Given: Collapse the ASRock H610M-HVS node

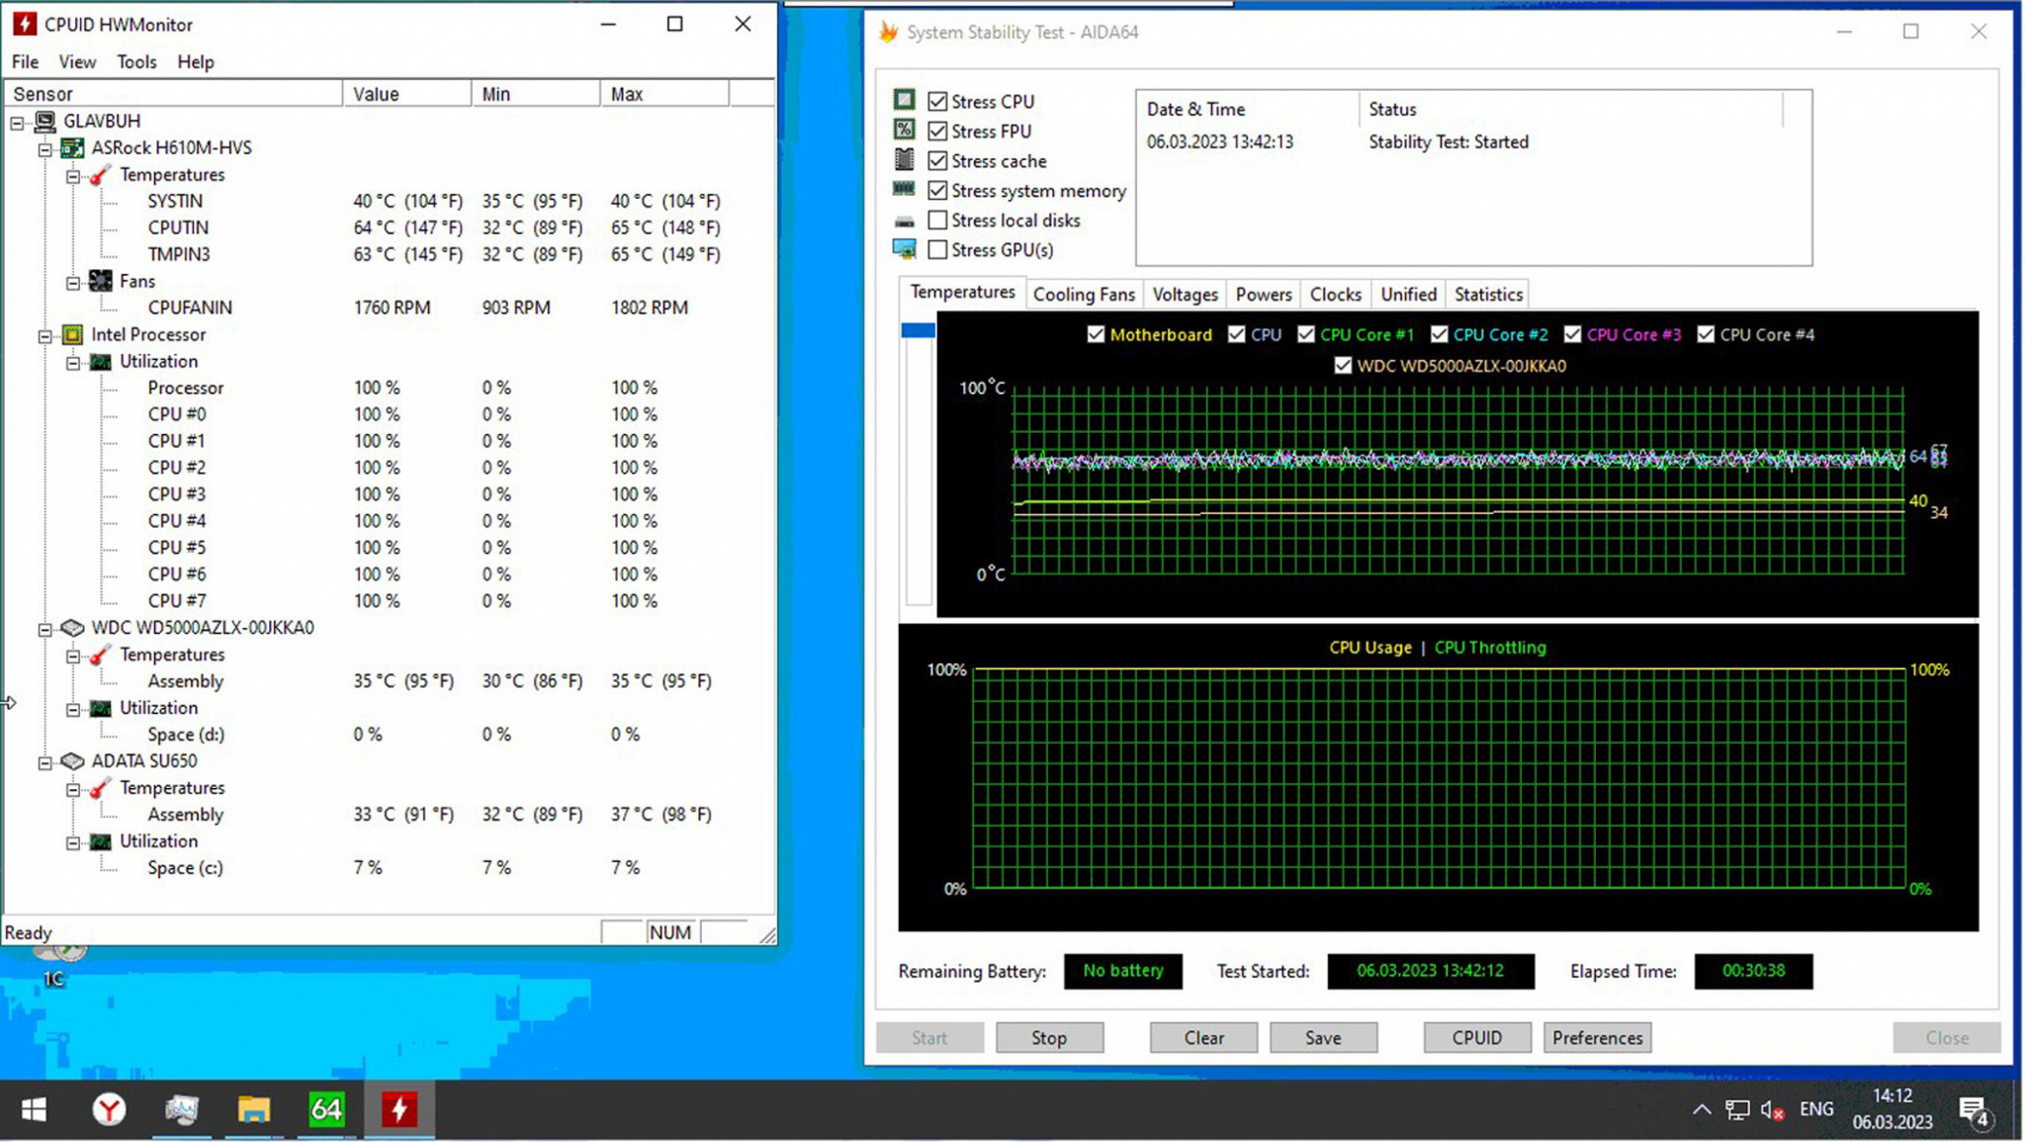Looking at the screenshot, I should (44, 150).
